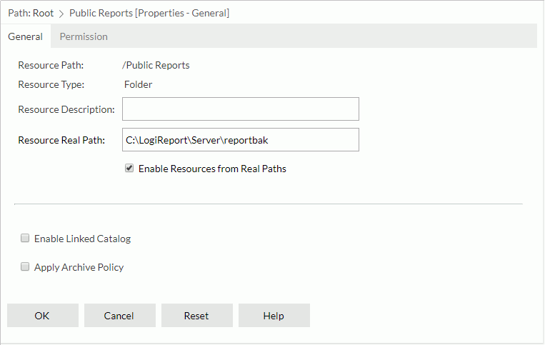This screenshot has width=545, height=345.
Task: Focus the Resource Description text field
Action: click(240, 109)
